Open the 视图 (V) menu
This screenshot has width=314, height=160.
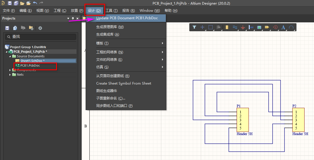43,11
